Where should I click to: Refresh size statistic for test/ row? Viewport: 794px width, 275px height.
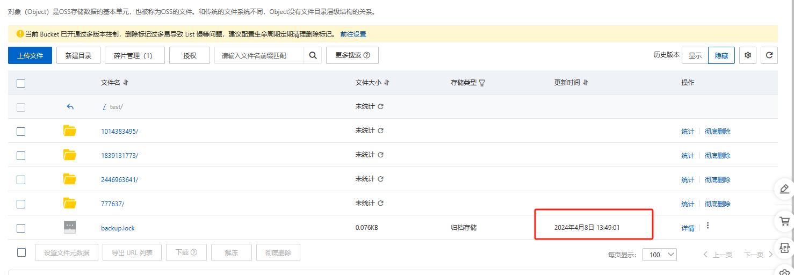point(381,106)
